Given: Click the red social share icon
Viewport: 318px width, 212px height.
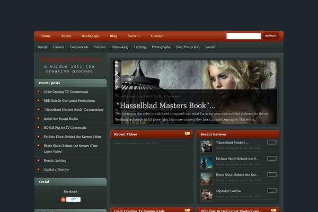Looking at the screenshot, I should tap(63, 200).
